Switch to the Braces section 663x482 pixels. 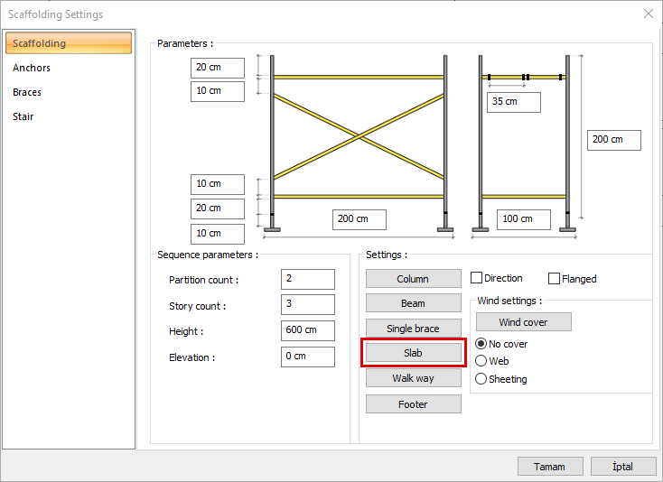pos(27,92)
